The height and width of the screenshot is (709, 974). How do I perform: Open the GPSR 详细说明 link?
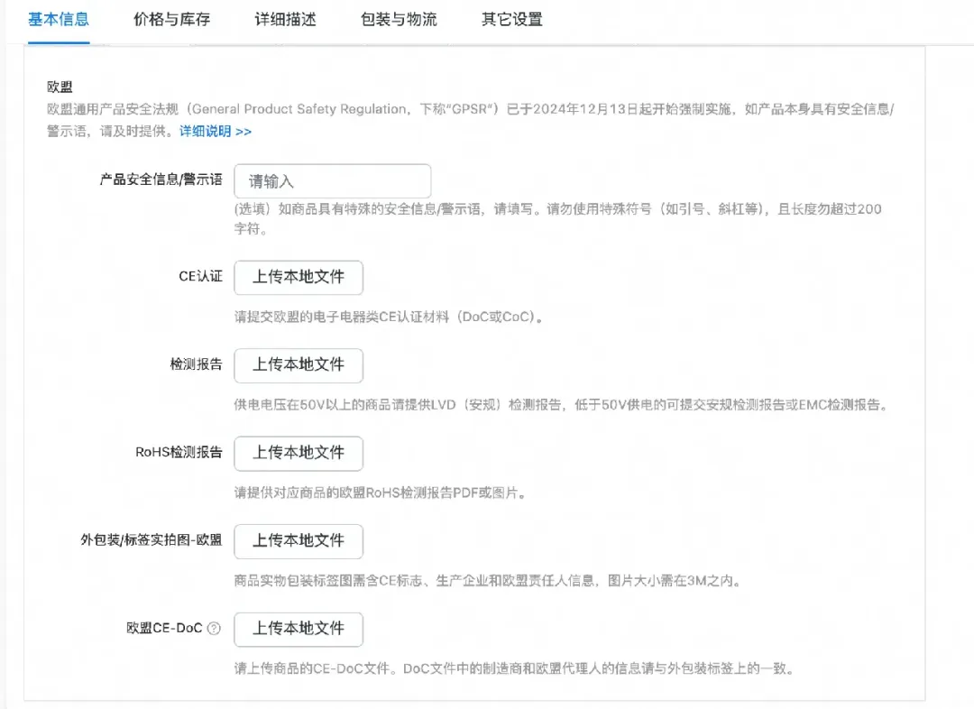click(213, 132)
